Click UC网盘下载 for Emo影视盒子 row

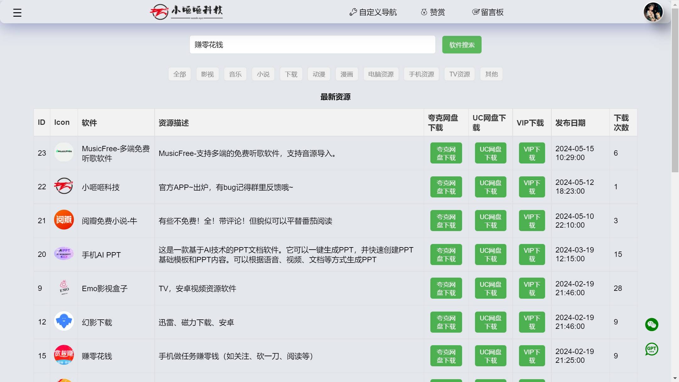[490, 288]
